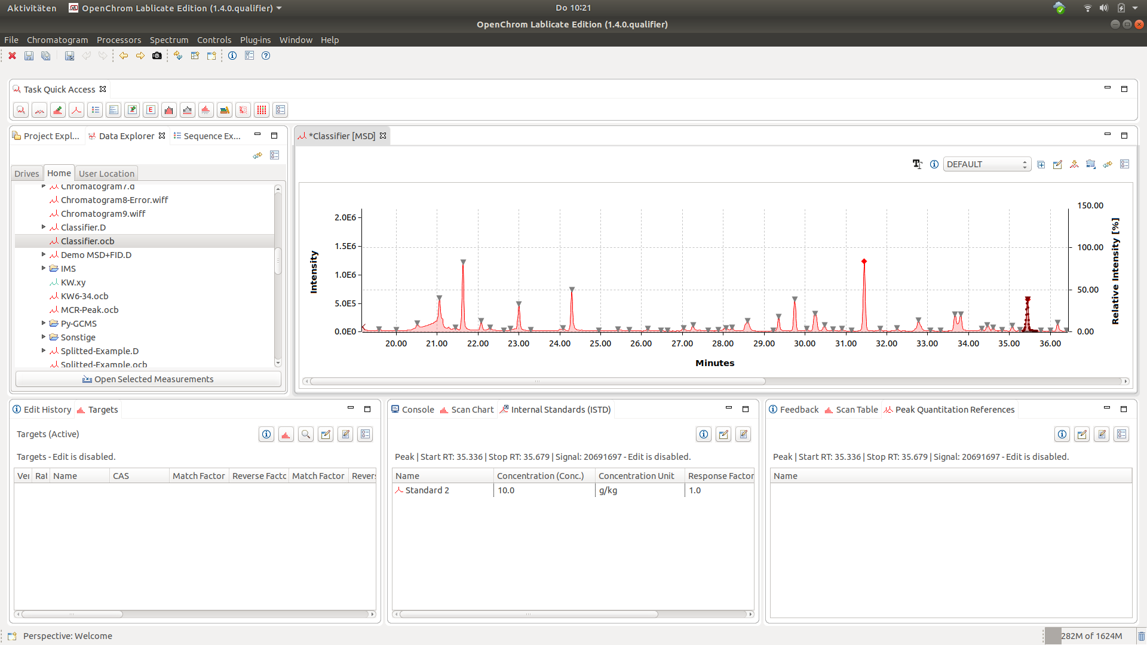Click the settings icon in Peak Quantitation References toolbar
1147x645 pixels.
tap(1121, 434)
